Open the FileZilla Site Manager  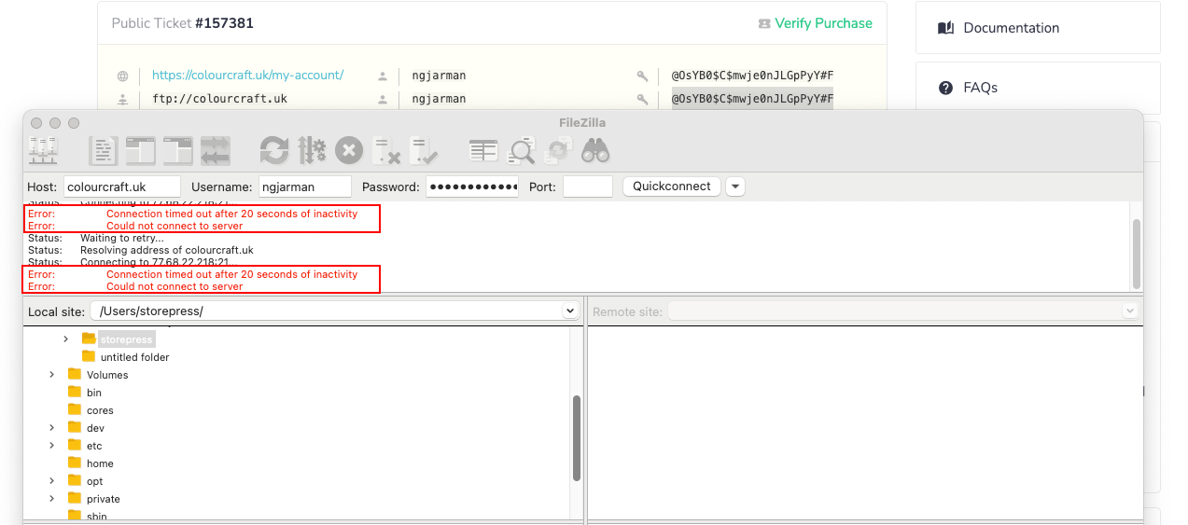(x=43, y=150)
